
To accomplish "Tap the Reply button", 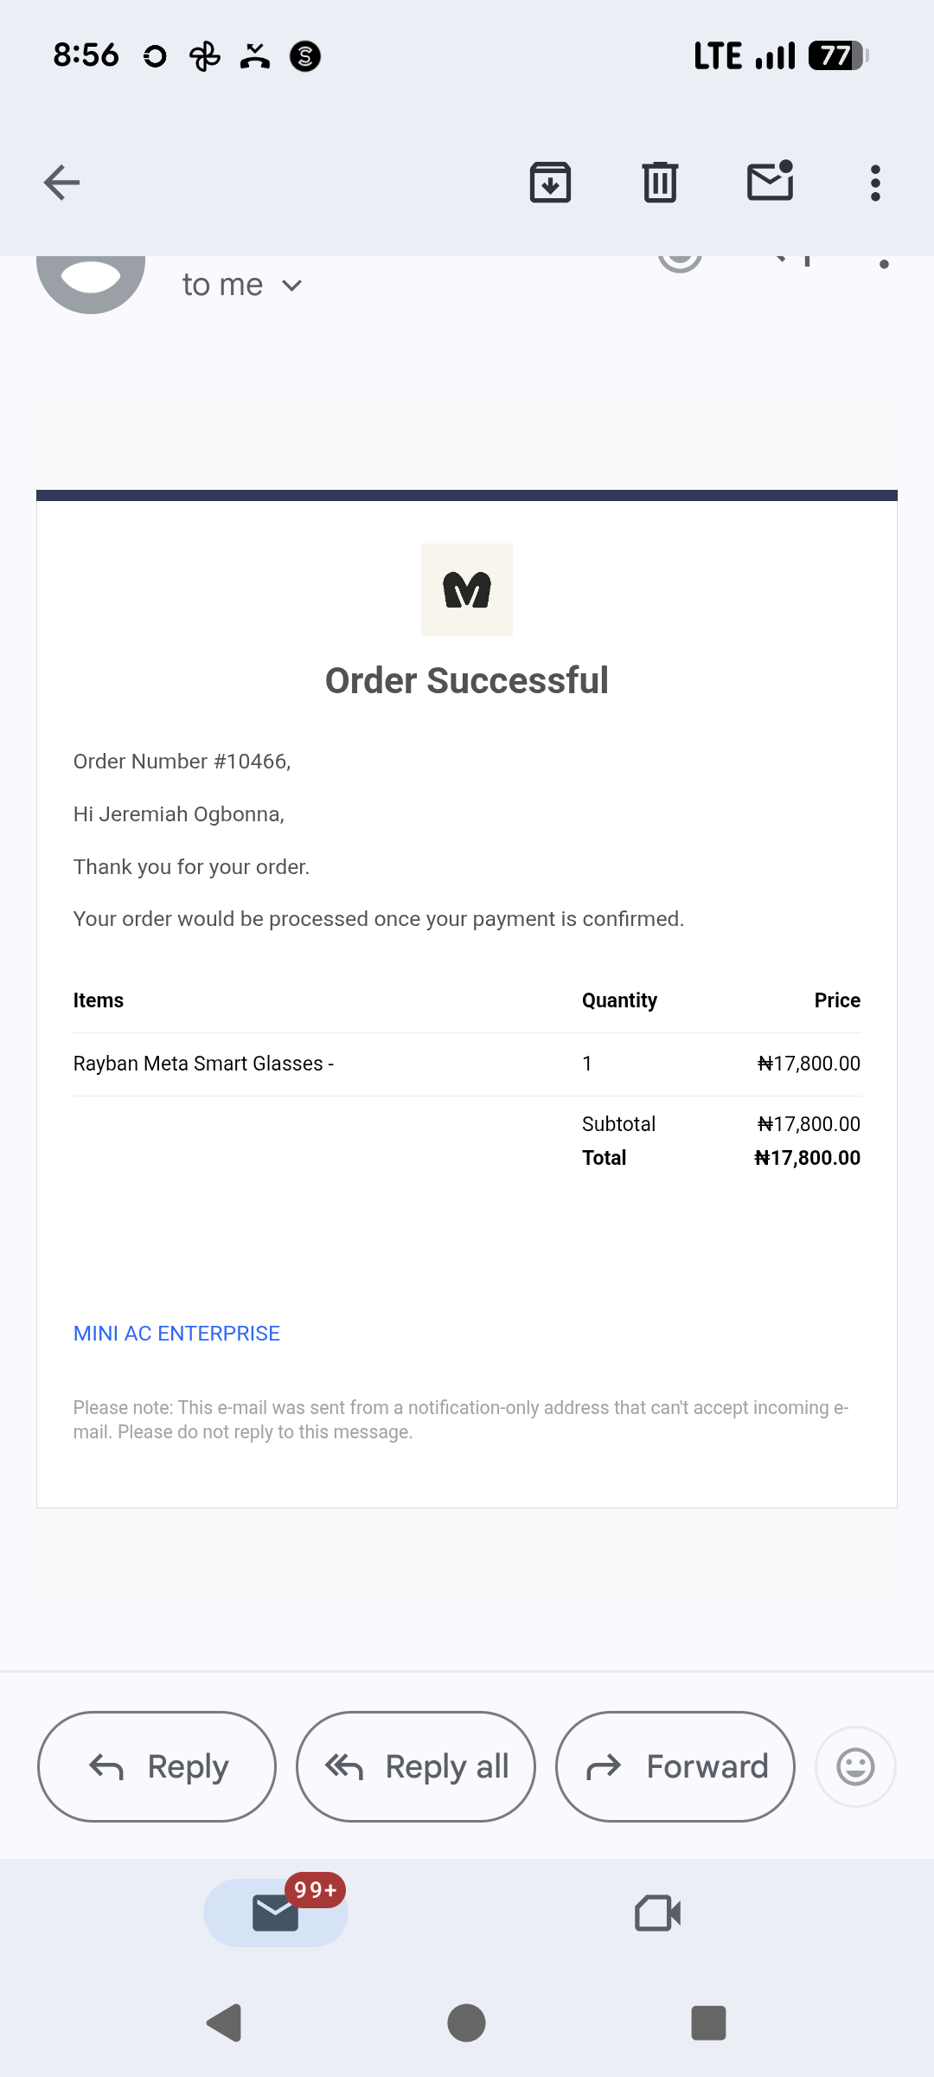I will 157,1766.
